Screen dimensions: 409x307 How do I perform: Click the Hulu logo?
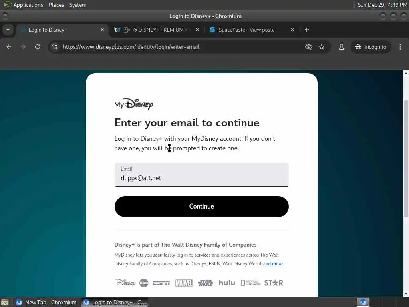[x=227, y=283]
